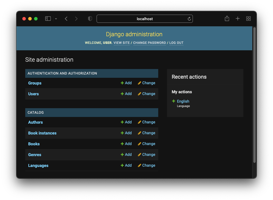Toggle the Safari sidebar icon
Image resolution: width=273 pixels, height=200 pixels.
[x=48, y=18]
